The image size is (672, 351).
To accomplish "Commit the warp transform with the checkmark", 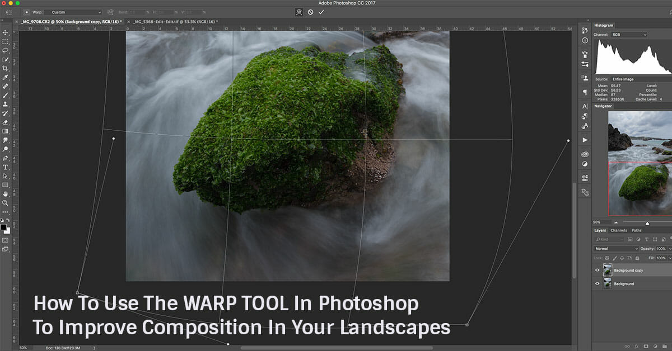I will [x=321, y=12].
